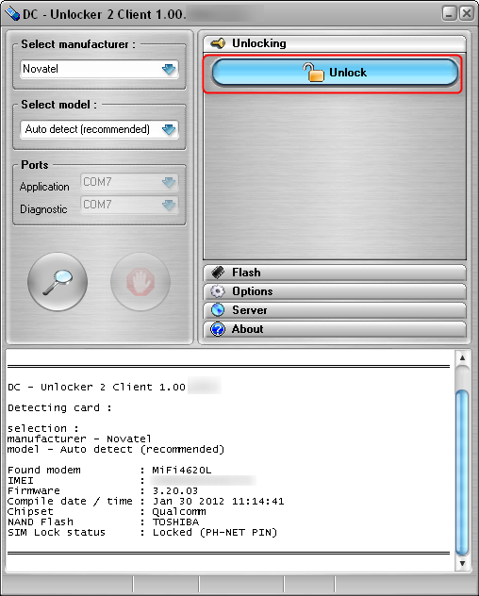Click the question mark icon beside About
Image resolution: width=479 pixels, height=596 pixels.
pos(218,329)
